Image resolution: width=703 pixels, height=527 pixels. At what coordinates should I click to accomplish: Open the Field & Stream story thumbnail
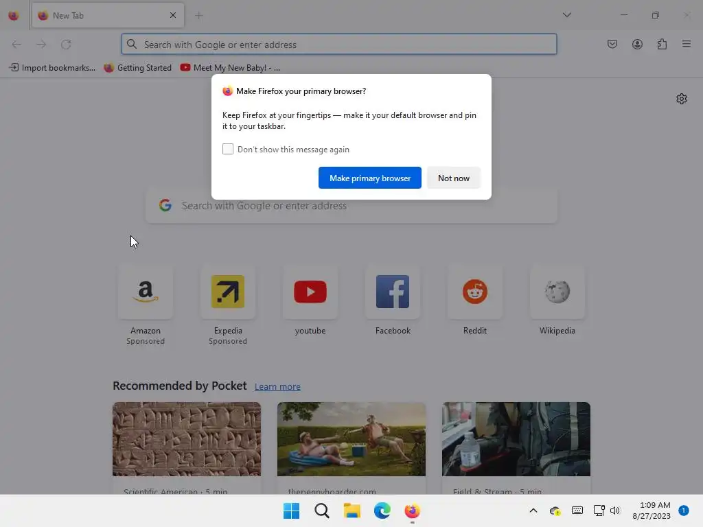[x=516, y=439]
